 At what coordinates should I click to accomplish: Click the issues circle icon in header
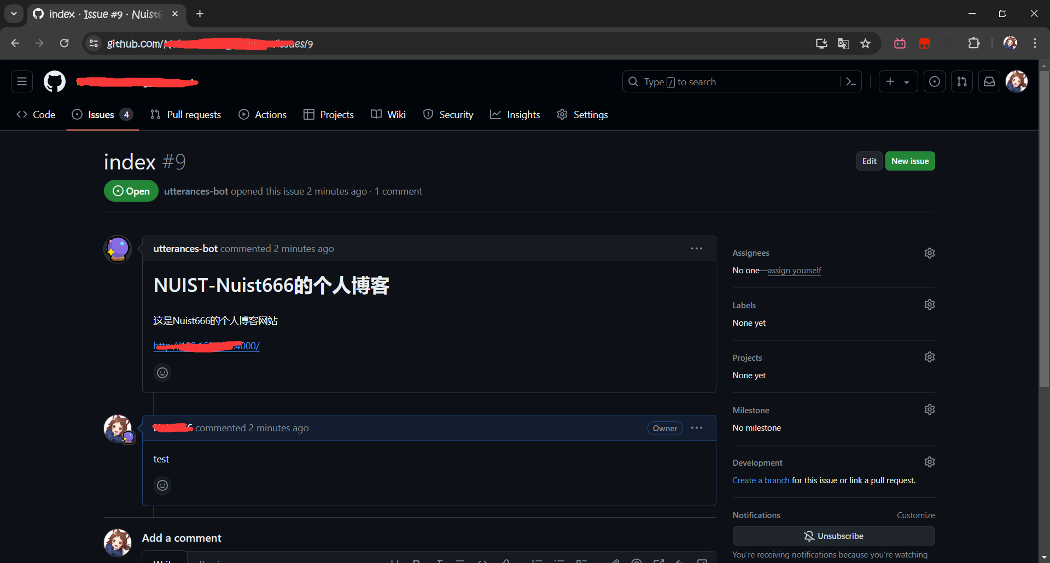(x=935, y=82)
